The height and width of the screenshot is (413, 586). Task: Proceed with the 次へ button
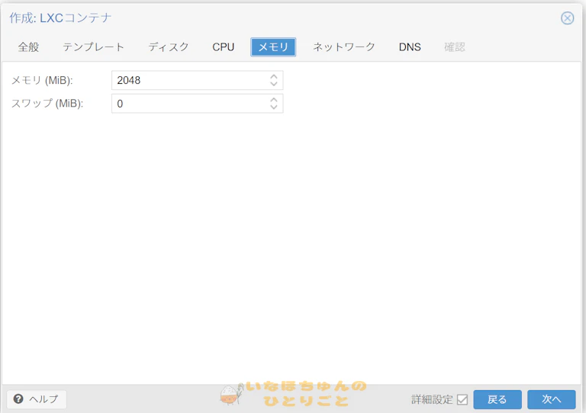click(x=551, y=399)
